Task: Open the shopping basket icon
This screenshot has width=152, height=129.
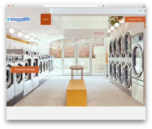Action: (121, 20)
